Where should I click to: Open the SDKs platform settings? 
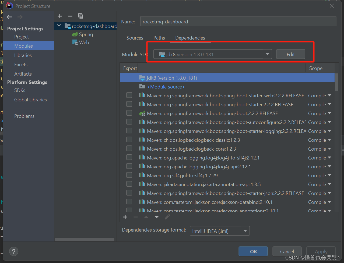coord(20,90)
